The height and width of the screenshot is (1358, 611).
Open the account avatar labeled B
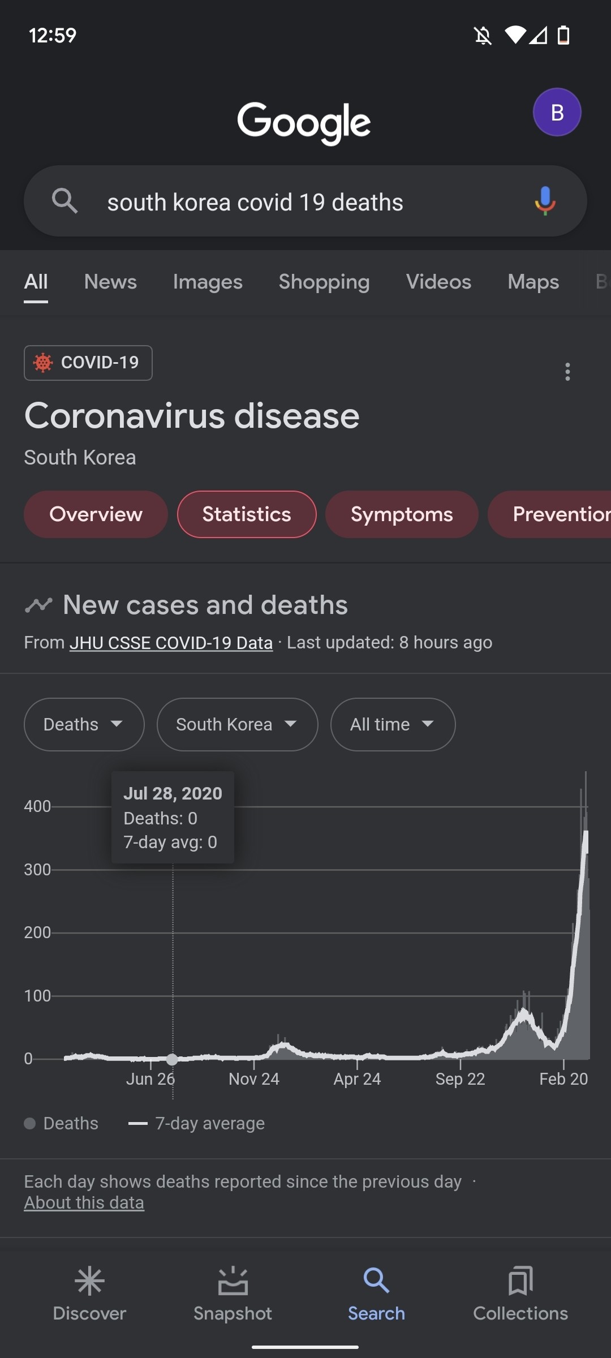click(557, 112)
